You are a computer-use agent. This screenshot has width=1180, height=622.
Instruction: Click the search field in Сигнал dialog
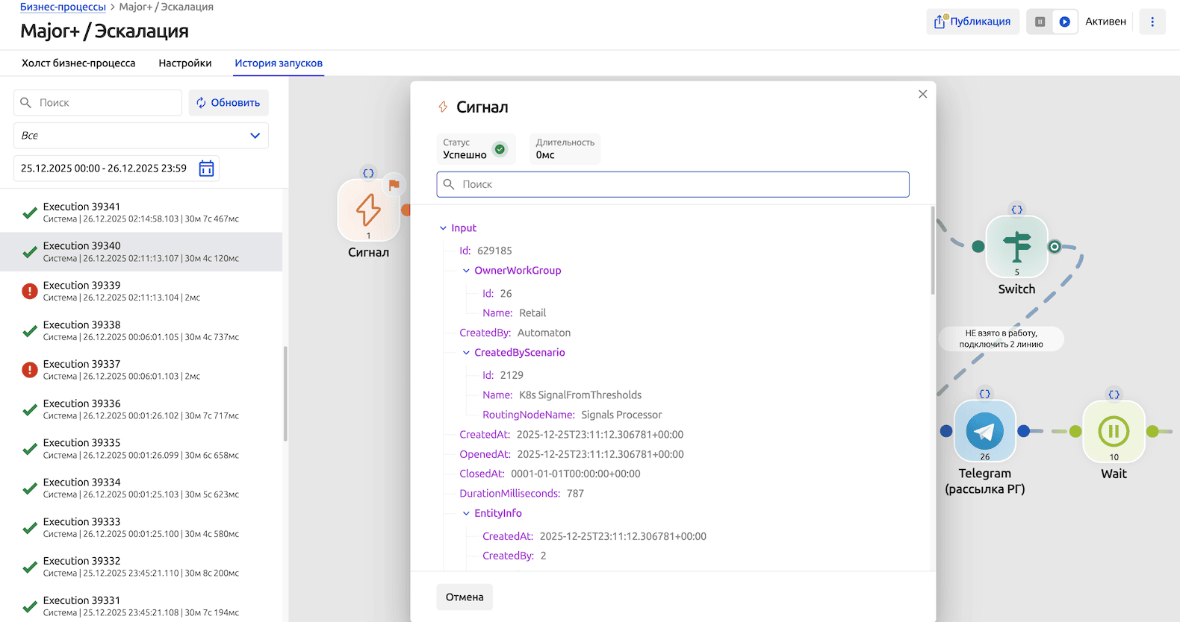coord(672,184)
